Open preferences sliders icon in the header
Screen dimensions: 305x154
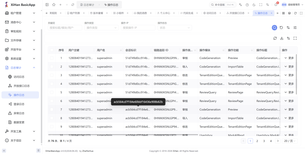[268, 5]
